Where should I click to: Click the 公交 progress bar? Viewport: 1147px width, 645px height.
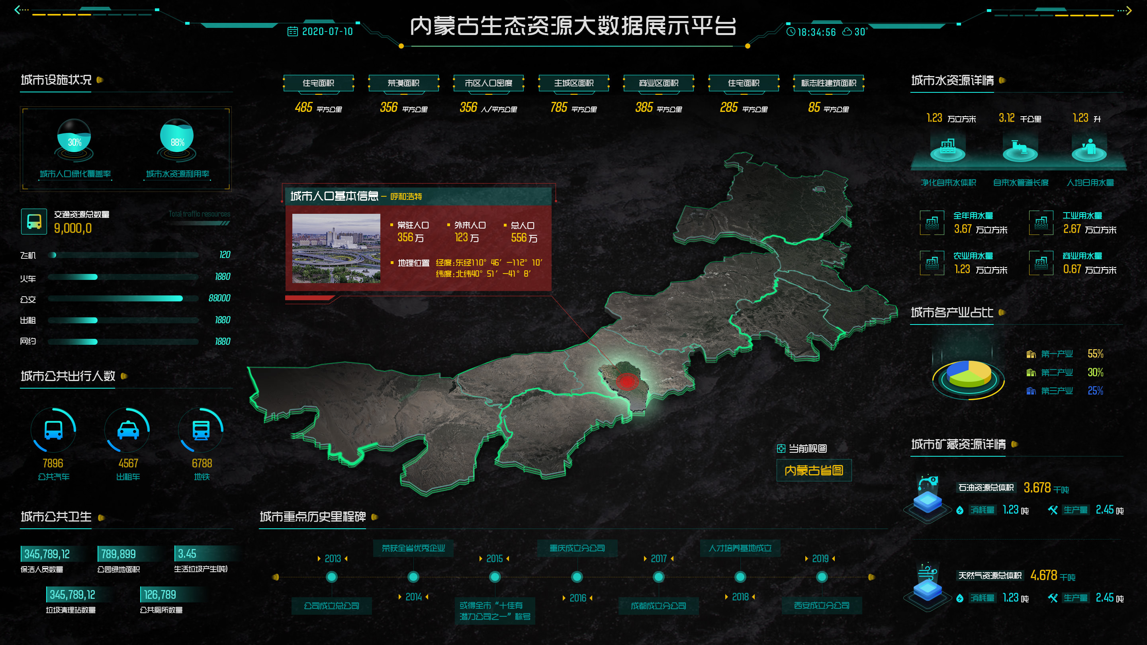[123, 298]
